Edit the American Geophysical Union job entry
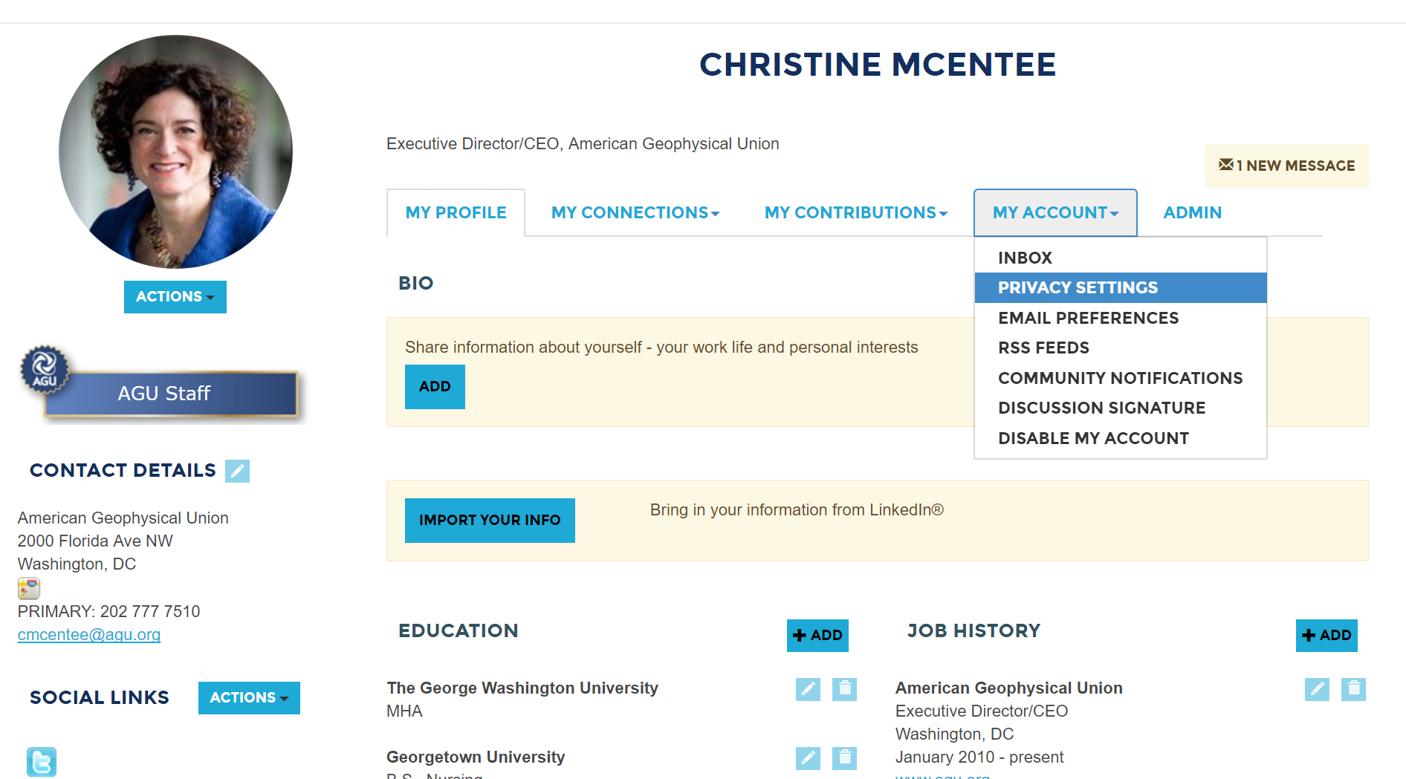Screen dimensions: 1406x779 click(1317, 689)
